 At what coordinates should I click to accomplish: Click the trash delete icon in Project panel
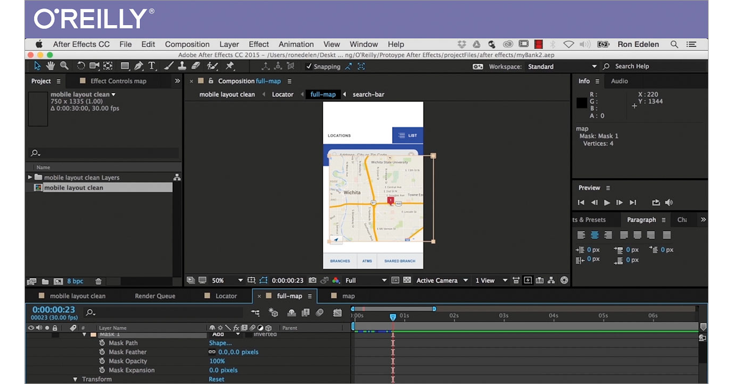pyautogui.click(x=98, y=282)
